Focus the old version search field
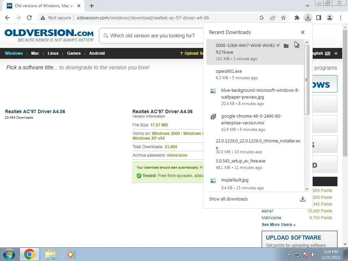This screenshot has width=348, height=261. 152,36
